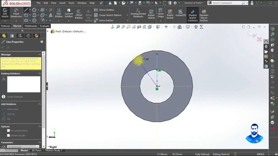
Task: Collapse the Options section
Action: coord(40,127)
